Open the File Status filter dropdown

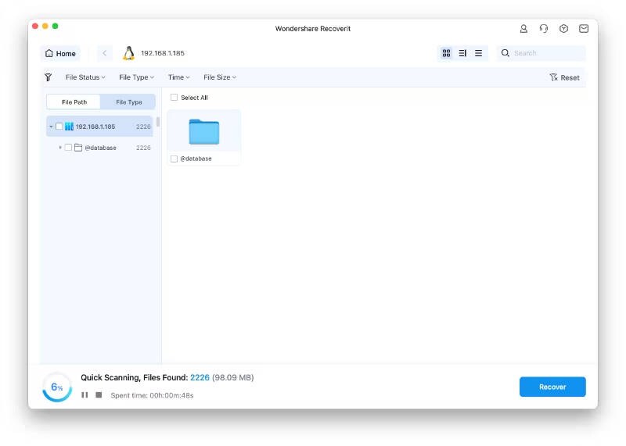click(x=85, y=77)
